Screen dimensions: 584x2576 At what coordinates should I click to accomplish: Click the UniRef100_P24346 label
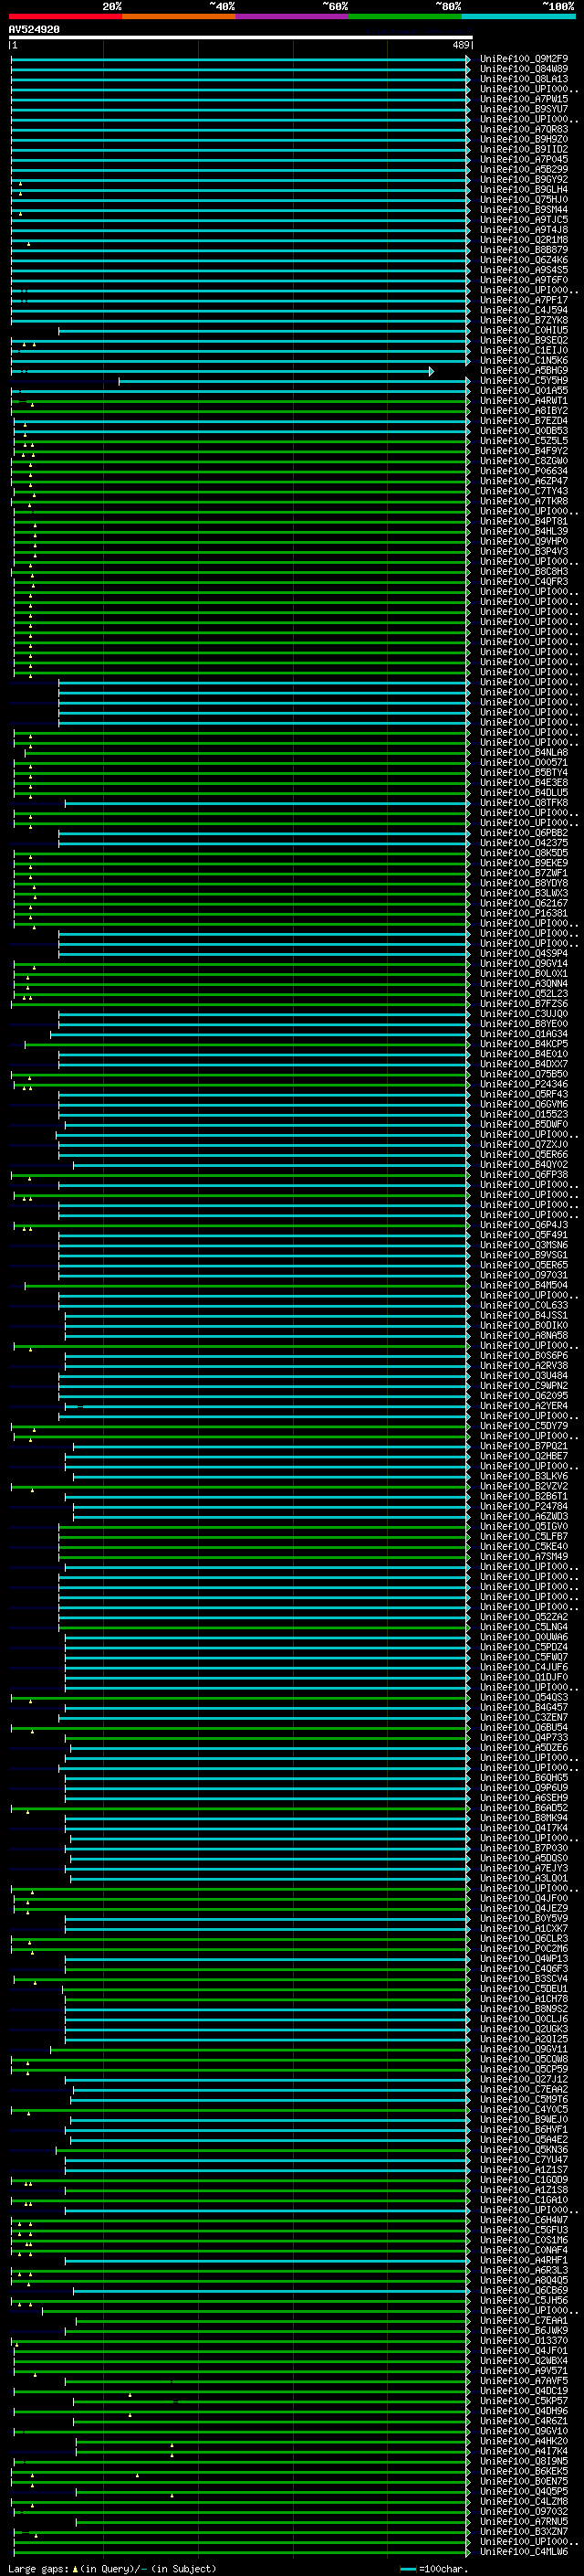pyautogui.click(x=524, y=1084)
